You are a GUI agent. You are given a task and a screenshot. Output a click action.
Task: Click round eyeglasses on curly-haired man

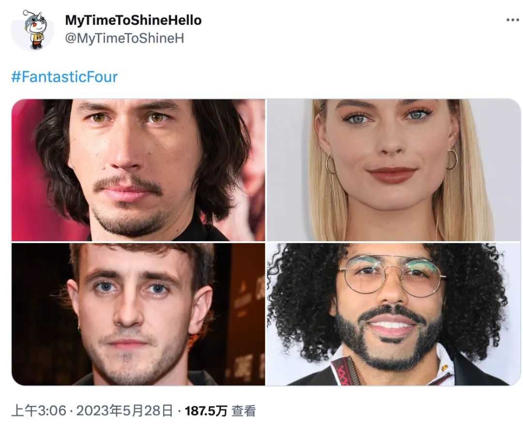[x=393, y=276]
